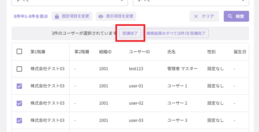The height and width of the screenshot is (132, 259).
Task: Click 株式会社テスト03 in user-02 row
Action: tap(47, 103)
